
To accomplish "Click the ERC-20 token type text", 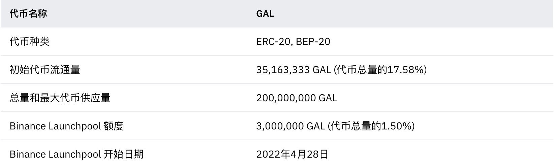I will tap(274, 42).
